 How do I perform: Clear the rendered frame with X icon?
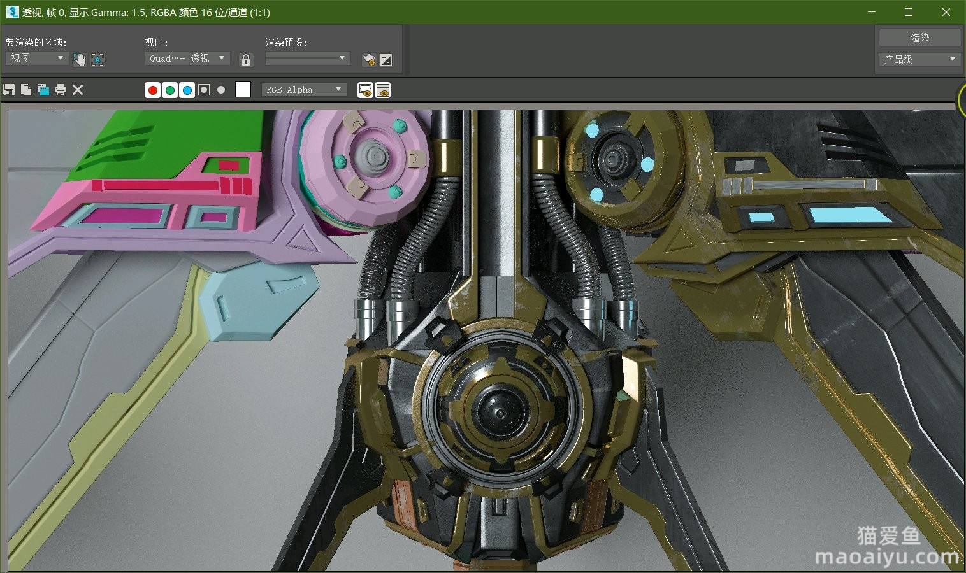pyautogui.click(x=78, y=90)
